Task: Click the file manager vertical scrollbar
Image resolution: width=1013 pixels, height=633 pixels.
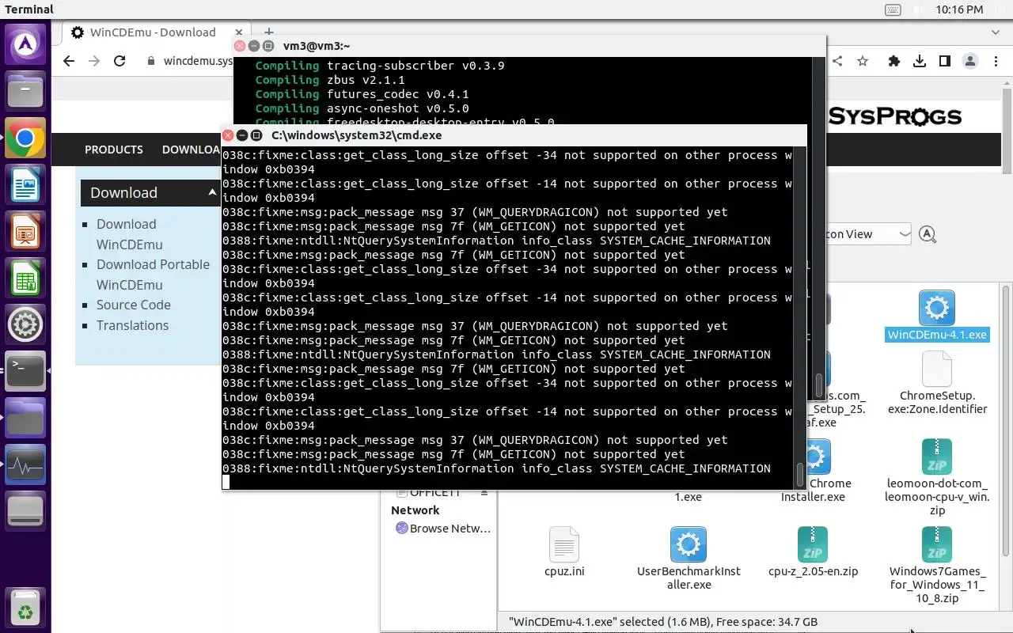Action: [x=1006, y=419]
